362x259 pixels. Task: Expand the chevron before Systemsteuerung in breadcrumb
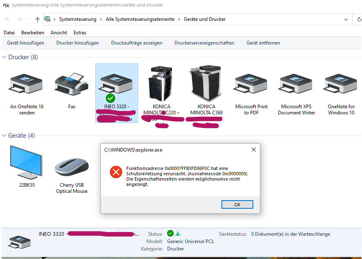pos(54,19)
